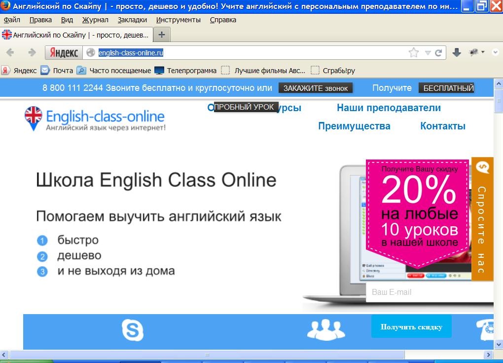Open the add-on icon's dropdown arrow

(483, 52)
